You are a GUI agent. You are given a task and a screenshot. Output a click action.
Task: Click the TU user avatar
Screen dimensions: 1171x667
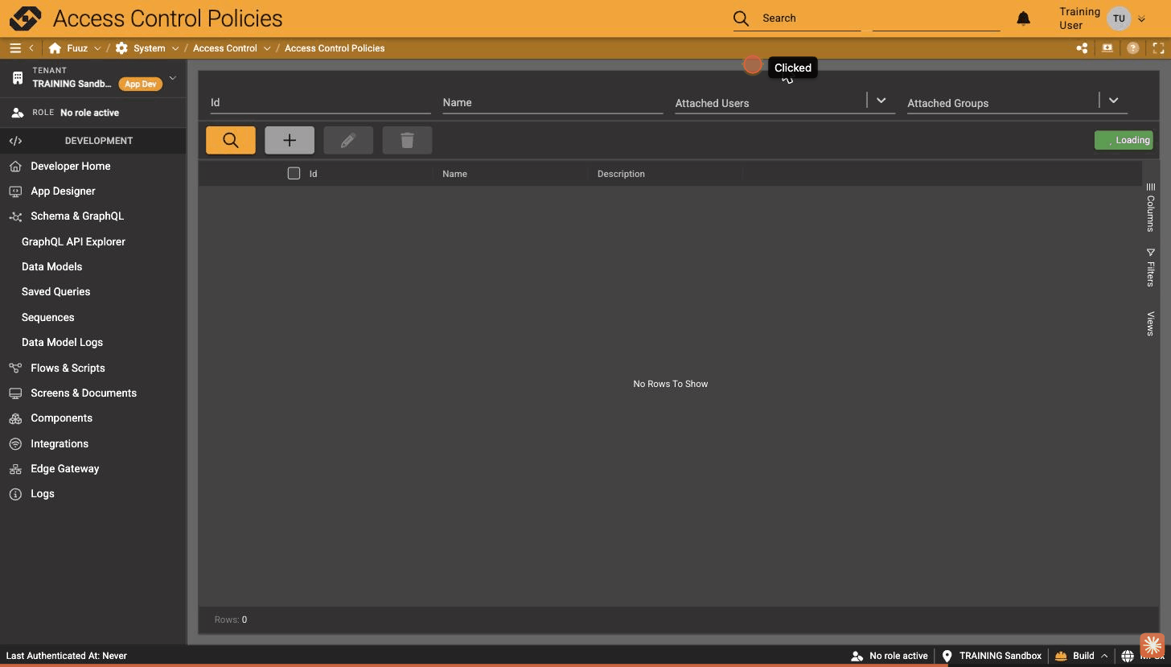tap(1119, 19)
